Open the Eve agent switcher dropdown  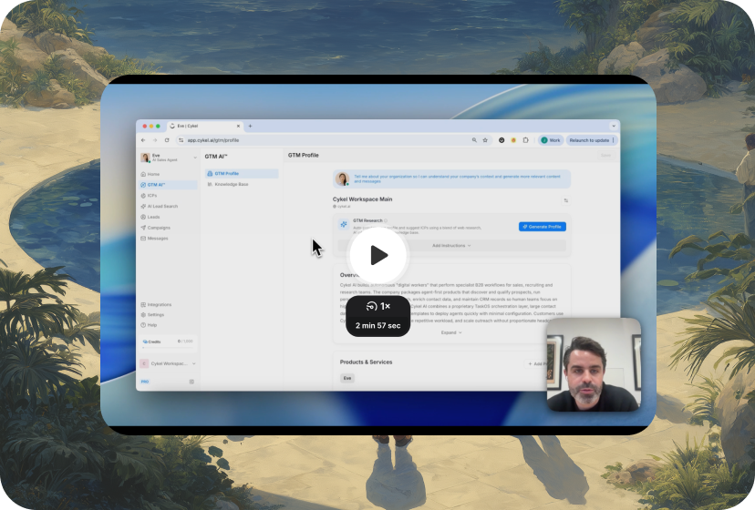[195, 158]
